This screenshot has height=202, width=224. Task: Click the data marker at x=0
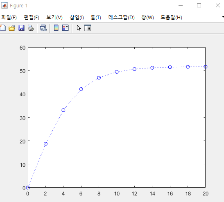click(28, 187)
